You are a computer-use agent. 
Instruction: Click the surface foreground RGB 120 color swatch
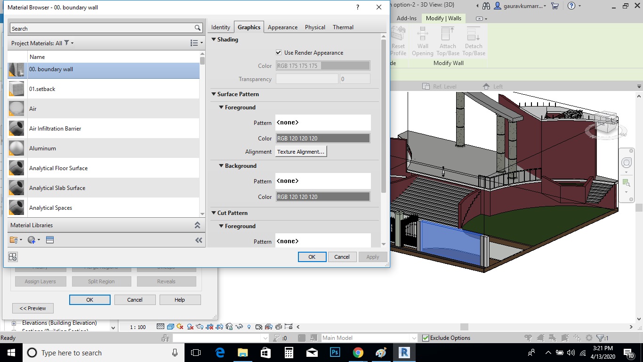tap(323, 139)
